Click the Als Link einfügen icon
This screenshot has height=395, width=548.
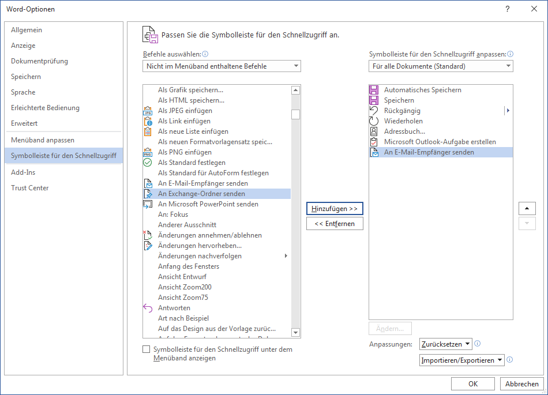click(x=147, y=121)
